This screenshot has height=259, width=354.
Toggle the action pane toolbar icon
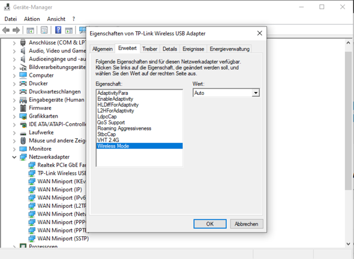[x=68, y=30]
